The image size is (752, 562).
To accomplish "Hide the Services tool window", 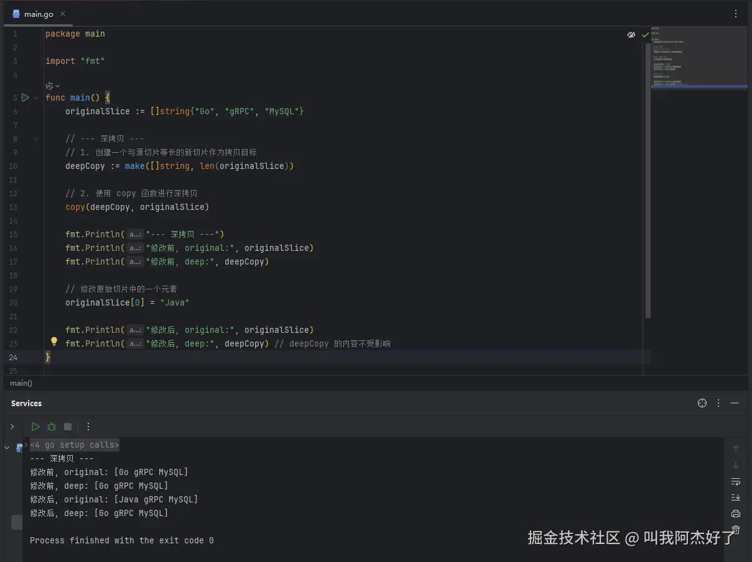I will tap(735, 403).
